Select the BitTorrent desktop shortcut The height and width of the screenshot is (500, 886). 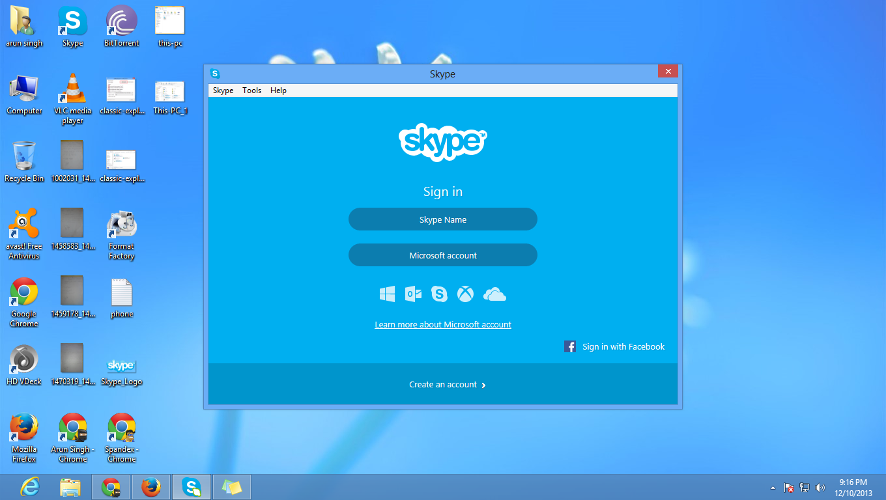121,27
